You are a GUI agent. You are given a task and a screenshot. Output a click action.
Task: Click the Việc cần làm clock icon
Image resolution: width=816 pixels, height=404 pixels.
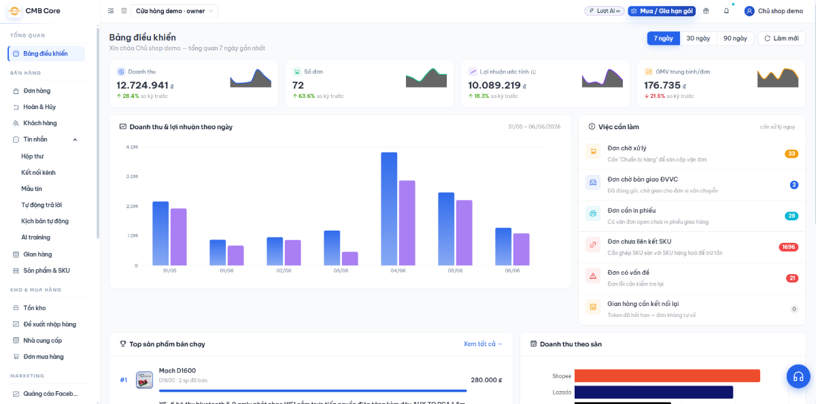pyautogui.click(x=592, y=127)
